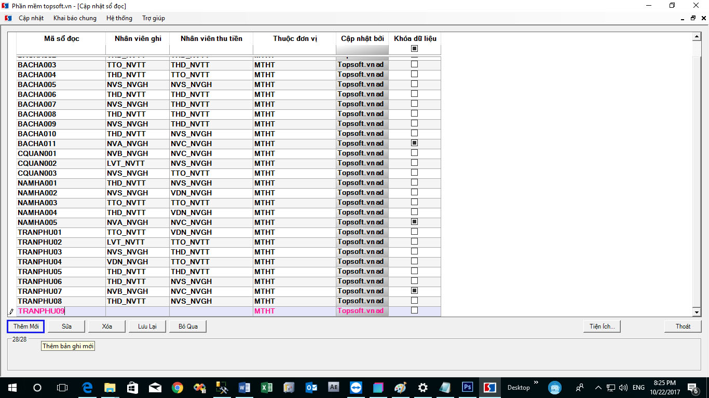The image size is (709, 398).
Task: Open Cortana search circle on taskbar
Action: (37, 387)
